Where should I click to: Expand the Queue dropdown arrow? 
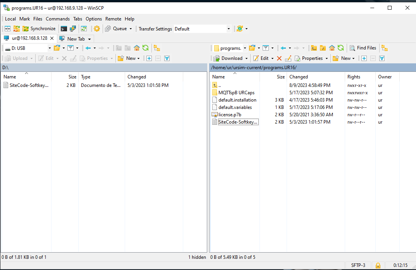(x=131, y=29)
